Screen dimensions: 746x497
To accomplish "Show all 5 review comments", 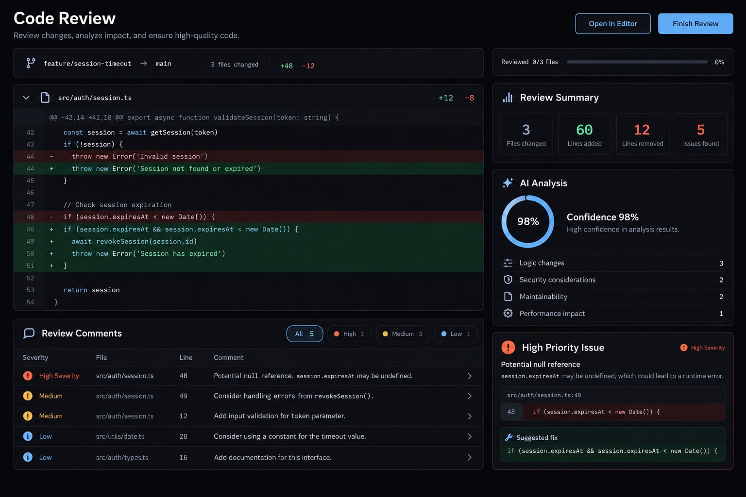I will pyautogui.click(x=305, y=334).
